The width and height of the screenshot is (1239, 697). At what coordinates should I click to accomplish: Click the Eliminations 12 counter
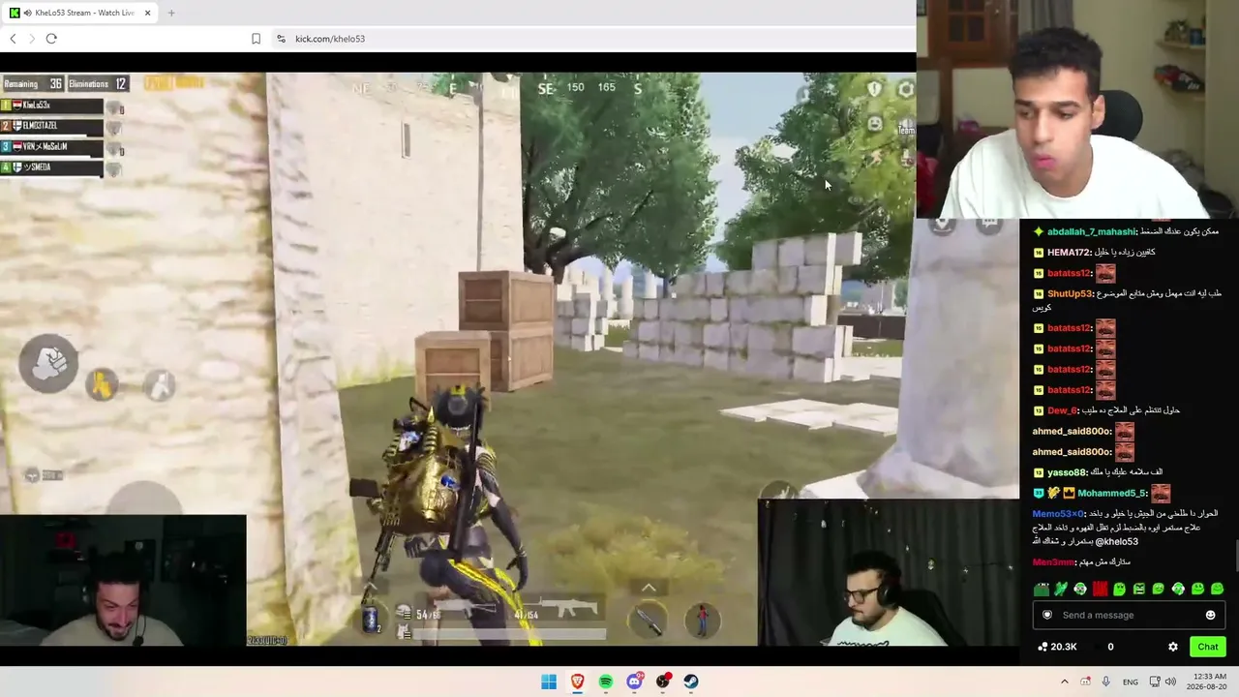click(98, 84)
